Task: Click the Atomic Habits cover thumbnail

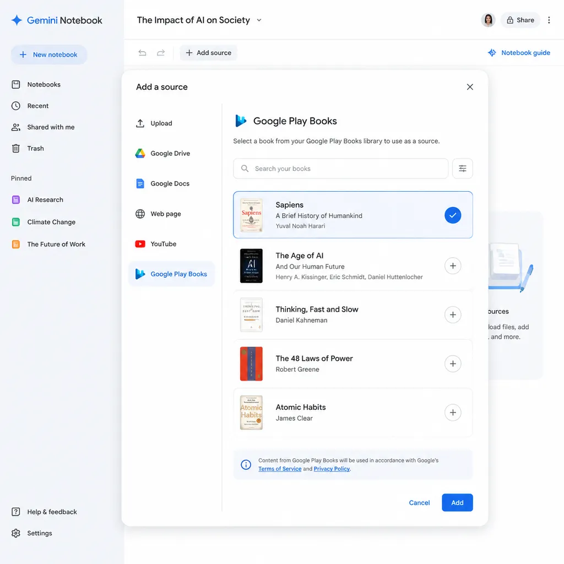Action: [251, 413]
